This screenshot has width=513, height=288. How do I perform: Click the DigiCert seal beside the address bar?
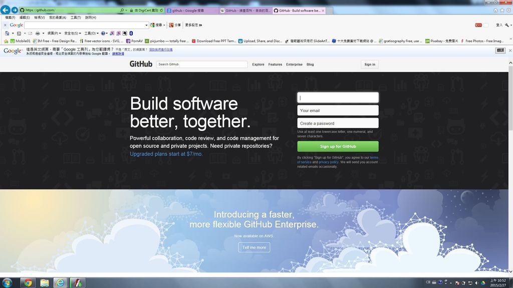pos(146,9)
